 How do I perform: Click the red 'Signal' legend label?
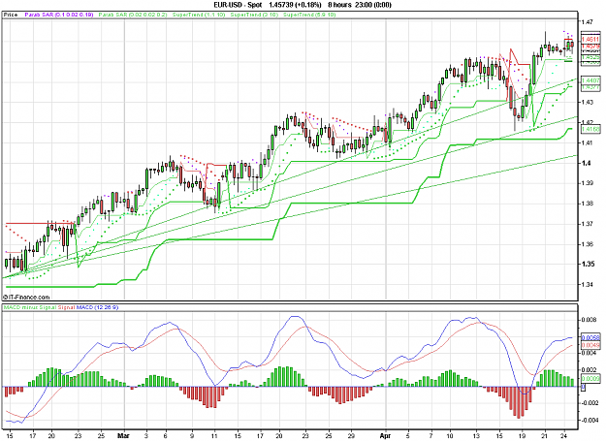tap(66, 307)
